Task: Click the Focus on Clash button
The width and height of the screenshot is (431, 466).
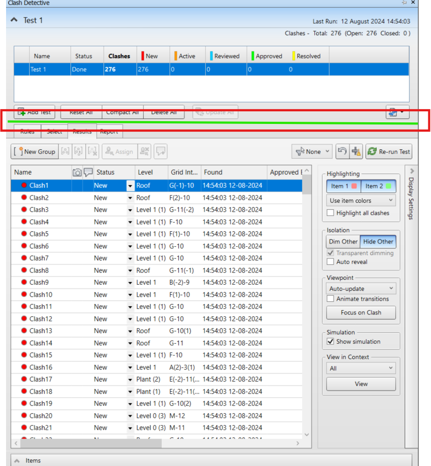Action: click(361, 313)
